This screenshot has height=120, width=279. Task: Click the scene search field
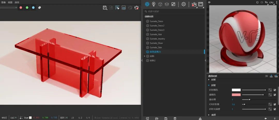coord(174,11)
